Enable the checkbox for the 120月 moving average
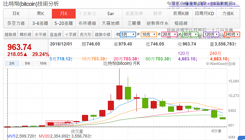 click(x=201, y=34)
